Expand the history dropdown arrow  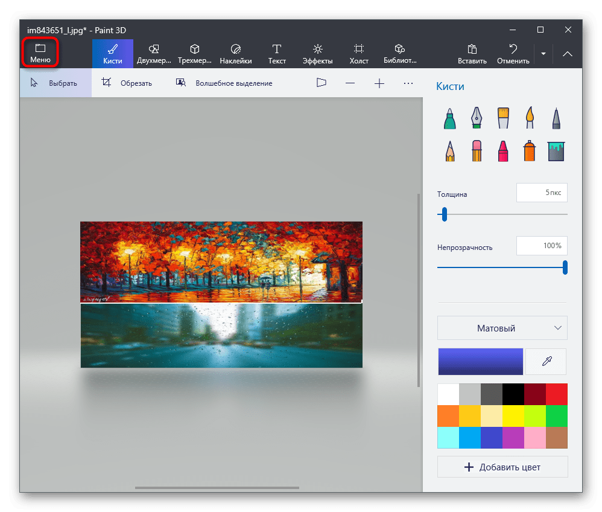coord(543,54)
